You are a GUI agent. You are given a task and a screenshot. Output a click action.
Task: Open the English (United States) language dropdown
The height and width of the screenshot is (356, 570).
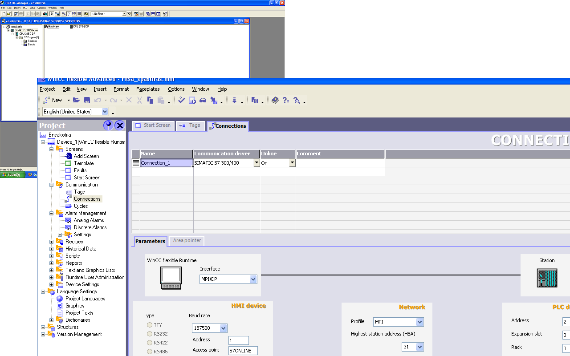[x=105, y=112]
